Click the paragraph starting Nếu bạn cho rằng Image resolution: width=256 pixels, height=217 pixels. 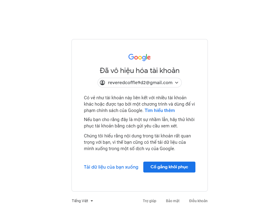(139, 123)
